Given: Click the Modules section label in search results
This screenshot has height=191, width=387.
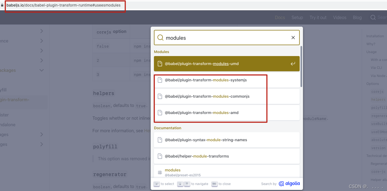Looking at the screenshot, I should [x=162, y=52].
